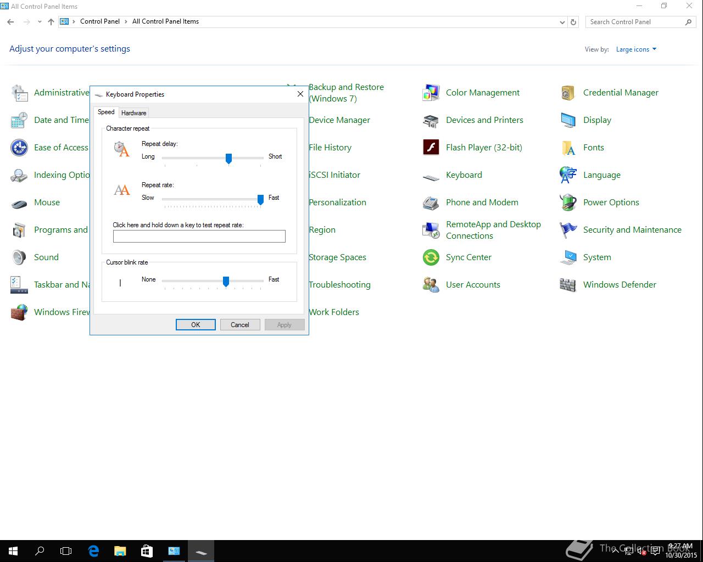Click Cancel in Keyboard Properties
This screenshot has height=562, width=703.
click(240, 325)
